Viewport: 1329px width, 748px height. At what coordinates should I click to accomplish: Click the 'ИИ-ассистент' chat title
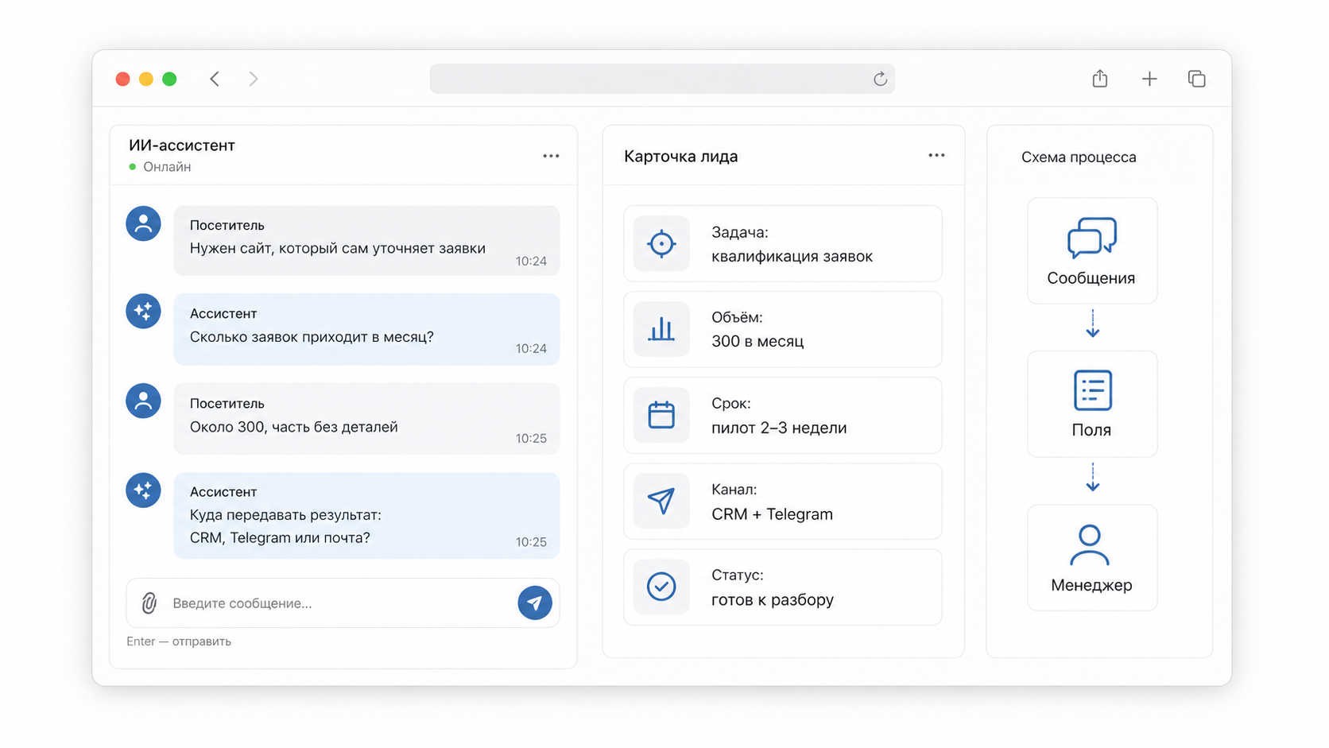182,145
